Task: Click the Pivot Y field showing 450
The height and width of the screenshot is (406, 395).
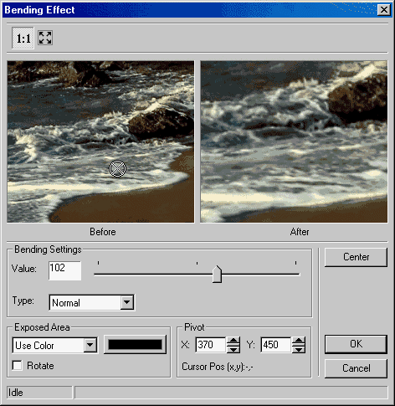Action: [276, 345]
